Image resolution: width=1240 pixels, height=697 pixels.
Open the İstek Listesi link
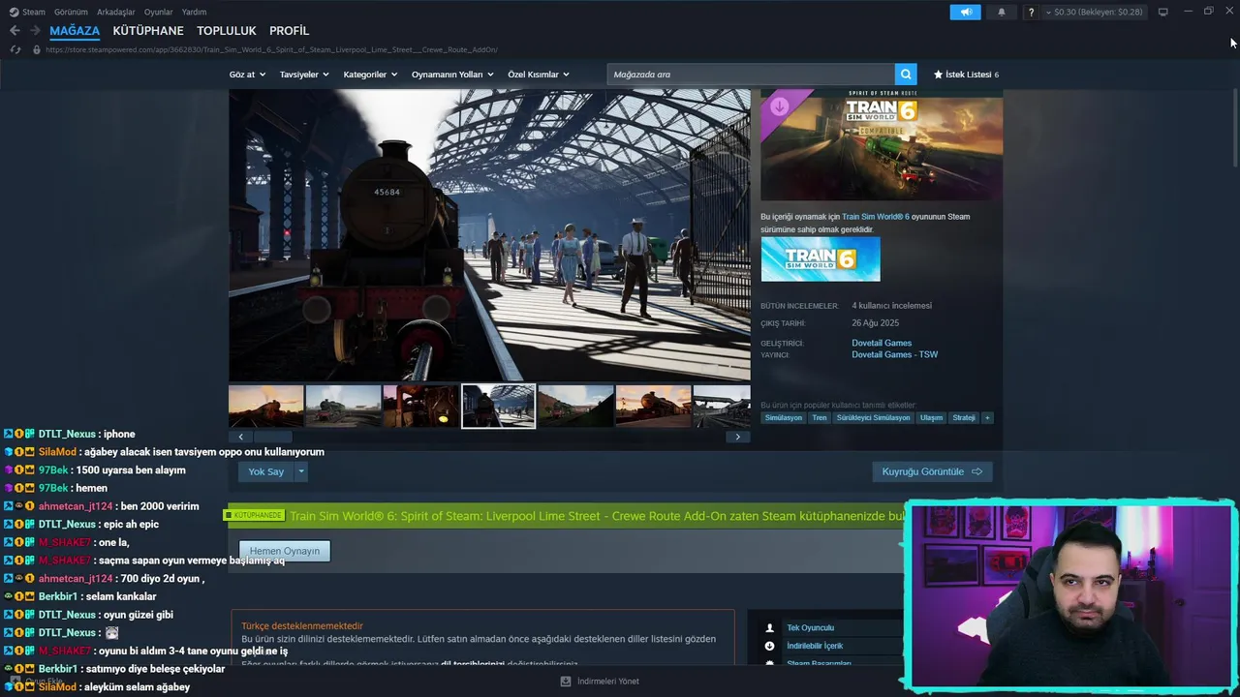[968, 75]
